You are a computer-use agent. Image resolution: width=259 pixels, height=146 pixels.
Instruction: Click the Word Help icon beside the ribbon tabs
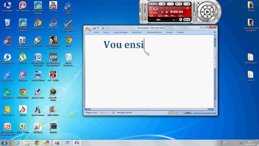pos(215,32)
